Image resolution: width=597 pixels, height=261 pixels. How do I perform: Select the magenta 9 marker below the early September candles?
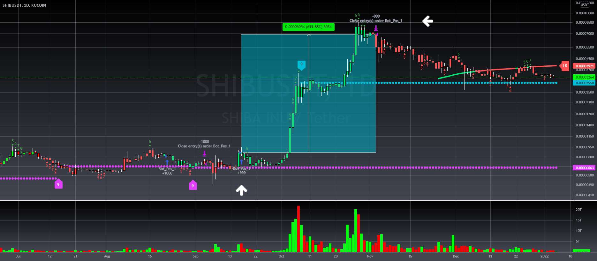(x=193, y=185)
